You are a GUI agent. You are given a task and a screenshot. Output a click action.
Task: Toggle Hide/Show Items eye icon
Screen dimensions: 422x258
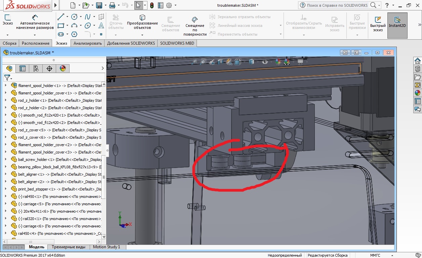pos(265,62)
